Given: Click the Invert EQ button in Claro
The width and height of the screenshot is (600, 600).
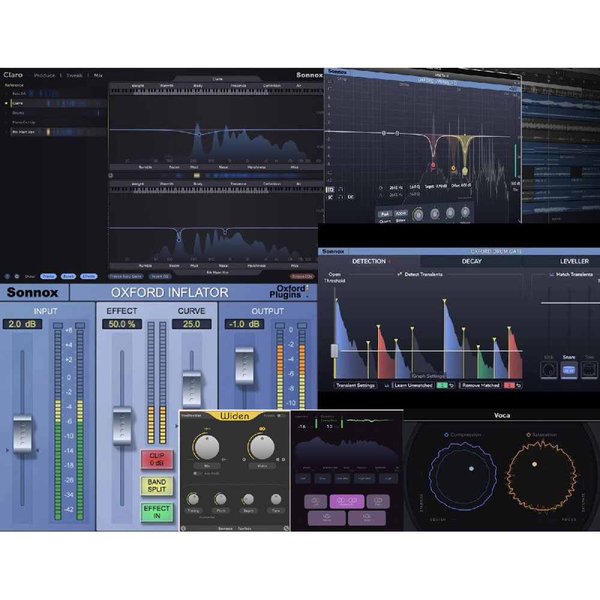Looking at the screenshot, I should tap(160, 276).
